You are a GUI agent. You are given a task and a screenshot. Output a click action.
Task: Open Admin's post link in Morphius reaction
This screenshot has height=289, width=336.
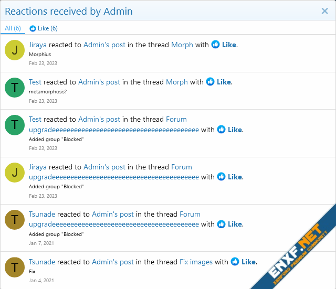coord(104,45)
